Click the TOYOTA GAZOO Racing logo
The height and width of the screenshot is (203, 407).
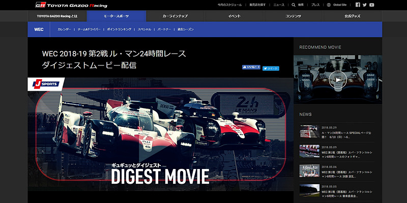(x=71, y=5)
